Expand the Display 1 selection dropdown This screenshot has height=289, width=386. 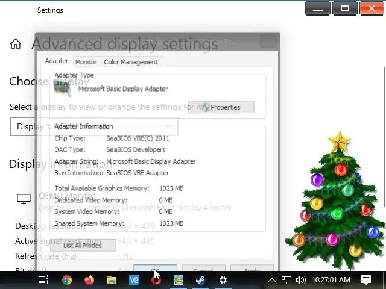(x=94, y=126)
